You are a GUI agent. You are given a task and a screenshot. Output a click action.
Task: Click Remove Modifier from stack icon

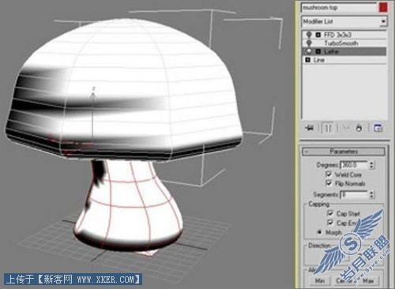click(359, 128)
